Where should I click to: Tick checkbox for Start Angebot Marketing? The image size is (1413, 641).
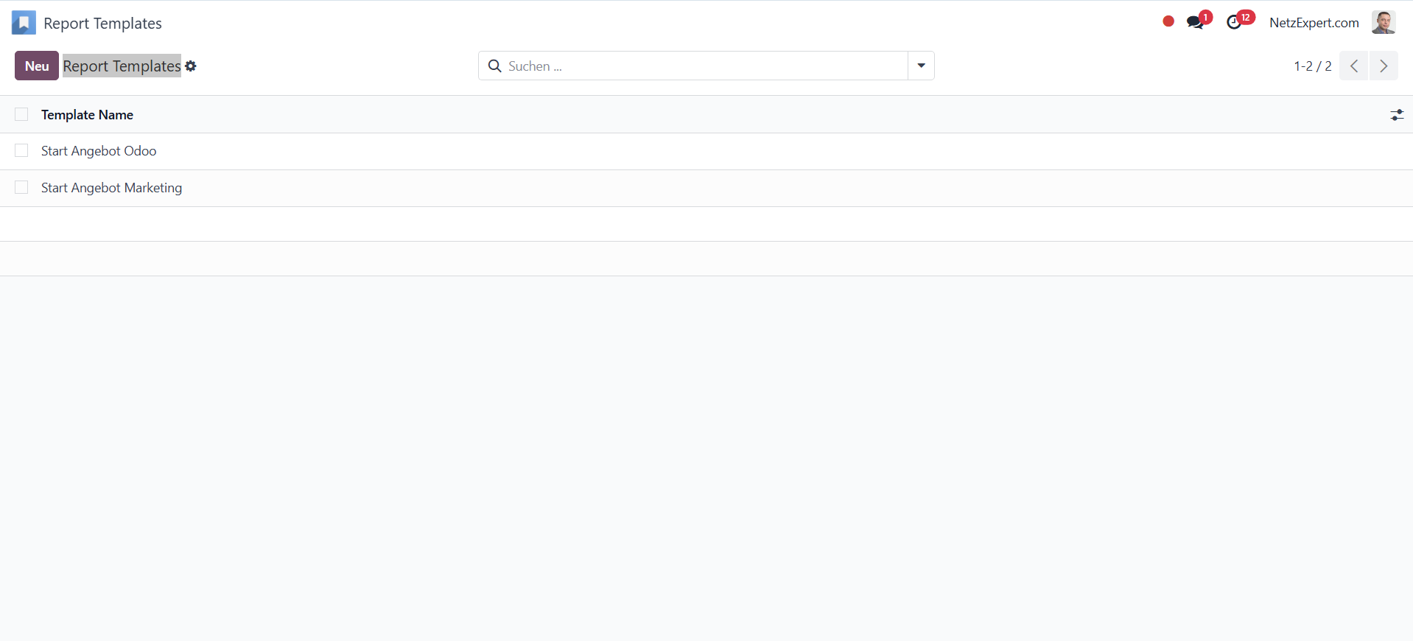(21, 188)
